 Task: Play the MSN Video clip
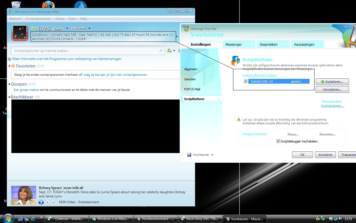click(x=41, y=202)
